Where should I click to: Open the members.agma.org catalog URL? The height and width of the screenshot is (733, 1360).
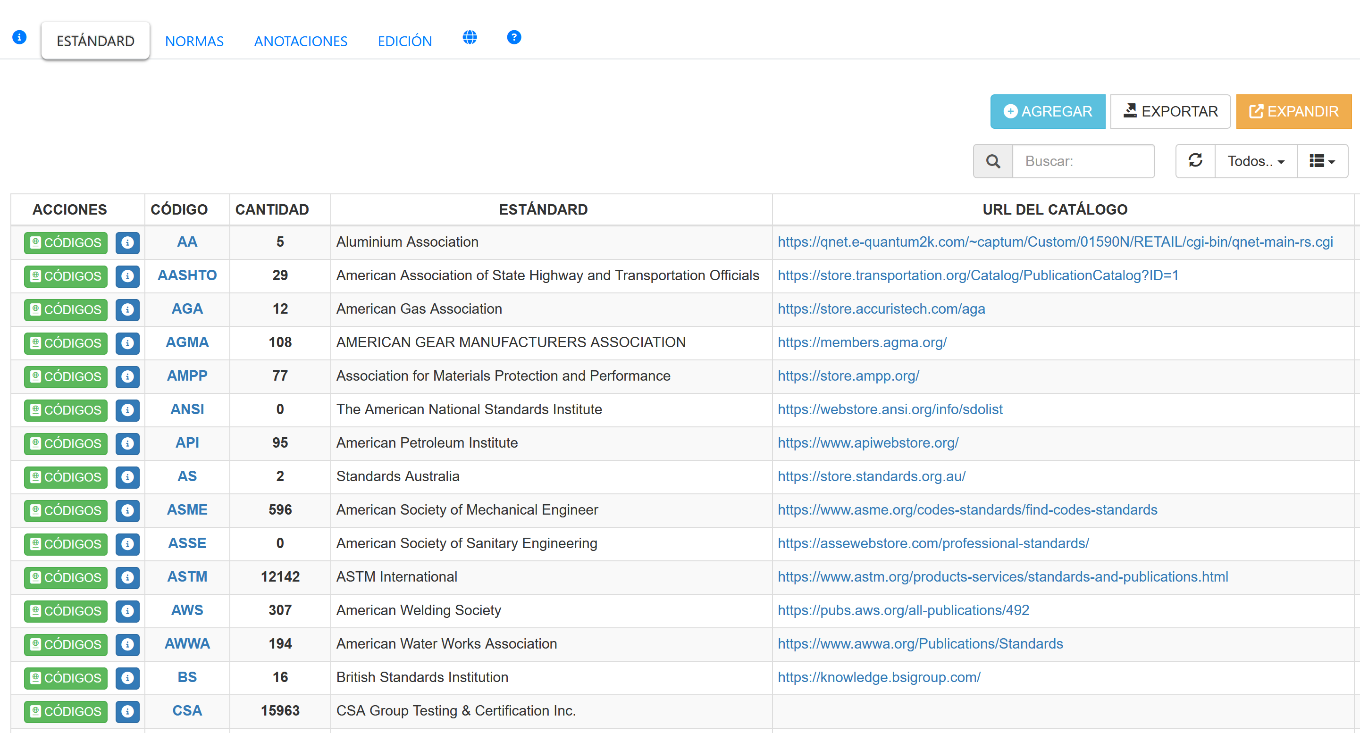point(862,342)
